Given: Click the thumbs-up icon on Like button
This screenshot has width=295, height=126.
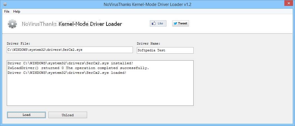Looking at the screenshot, I should click(x=154, y=24).
